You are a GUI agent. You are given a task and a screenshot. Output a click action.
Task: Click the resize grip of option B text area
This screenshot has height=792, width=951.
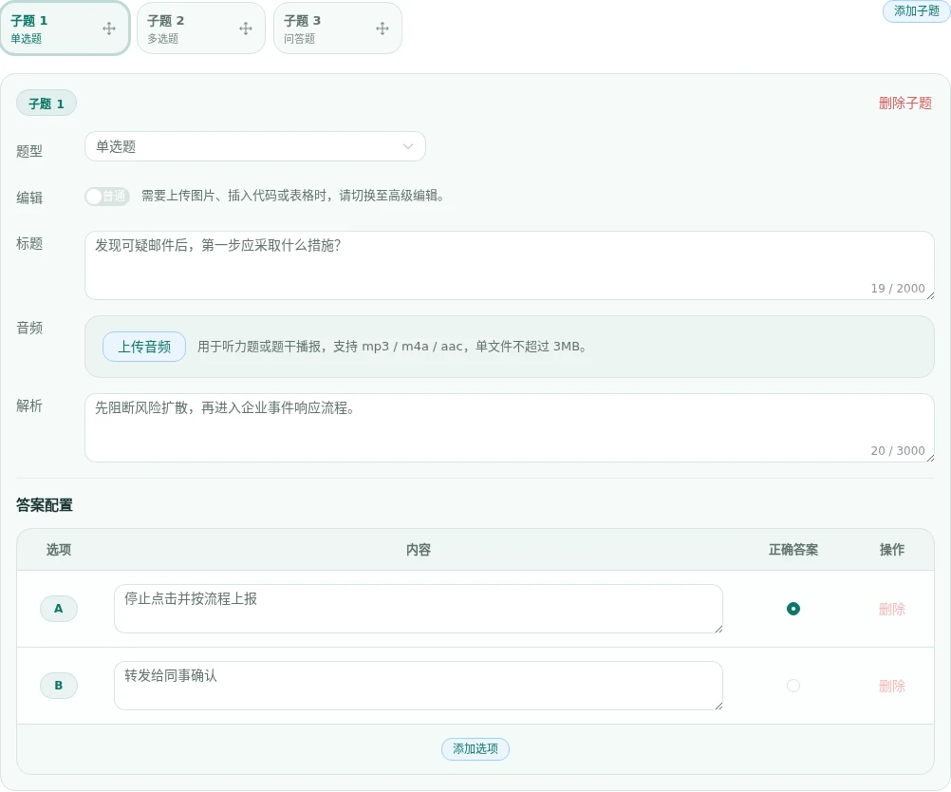(718, 706)
